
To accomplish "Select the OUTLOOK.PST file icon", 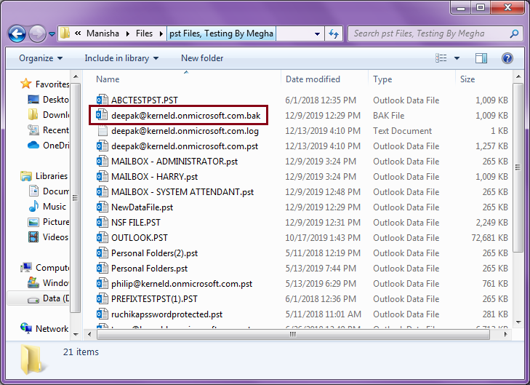I will click(102, 237).
